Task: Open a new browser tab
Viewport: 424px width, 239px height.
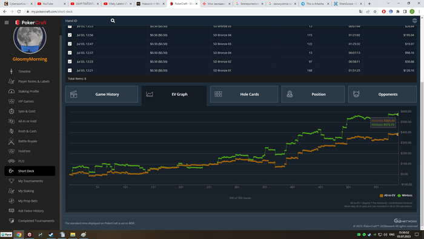Action: coord(369,4)
